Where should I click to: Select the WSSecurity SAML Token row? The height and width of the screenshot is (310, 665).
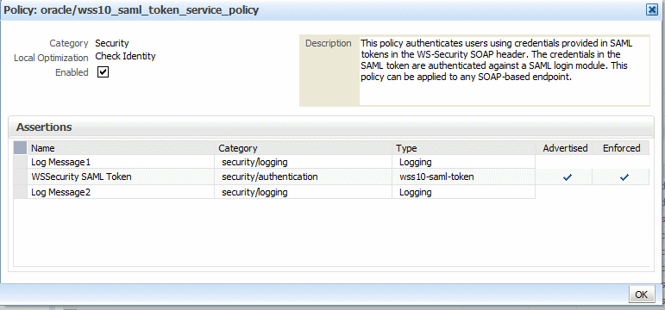point(331,177)
